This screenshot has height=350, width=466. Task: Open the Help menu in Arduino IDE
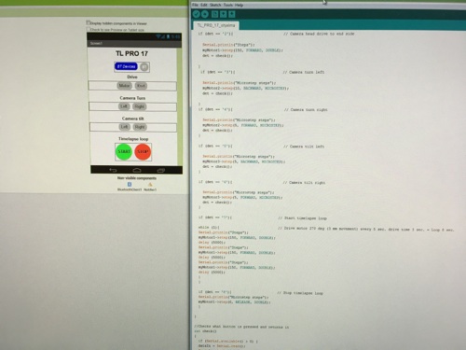point(239,5)
